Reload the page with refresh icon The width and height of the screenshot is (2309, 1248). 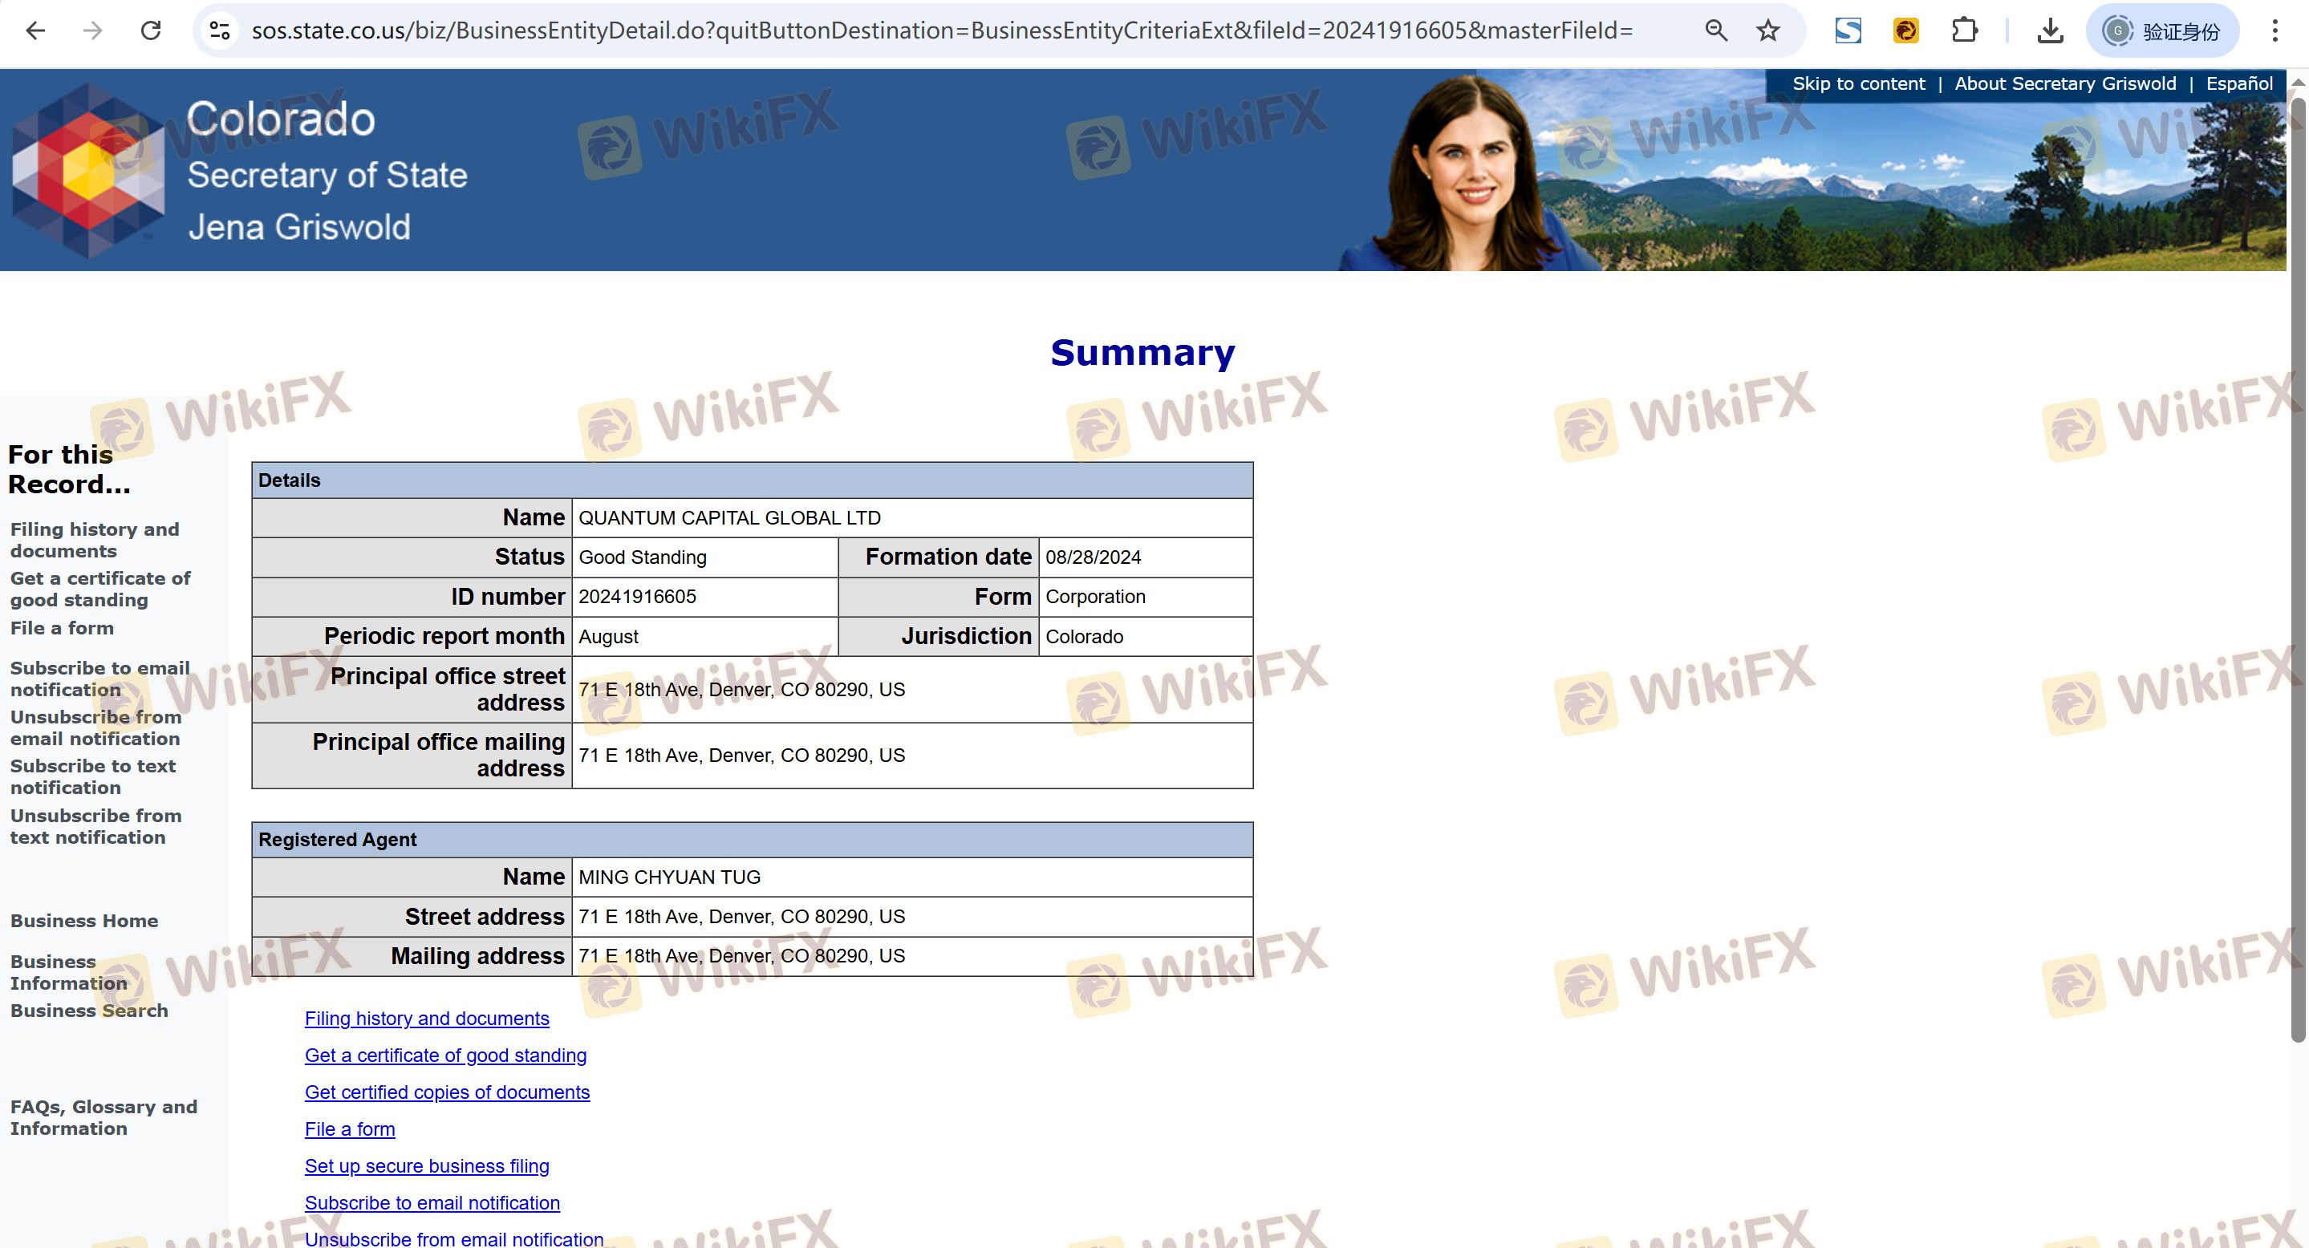pyautogui.click(x=151, y=31)
